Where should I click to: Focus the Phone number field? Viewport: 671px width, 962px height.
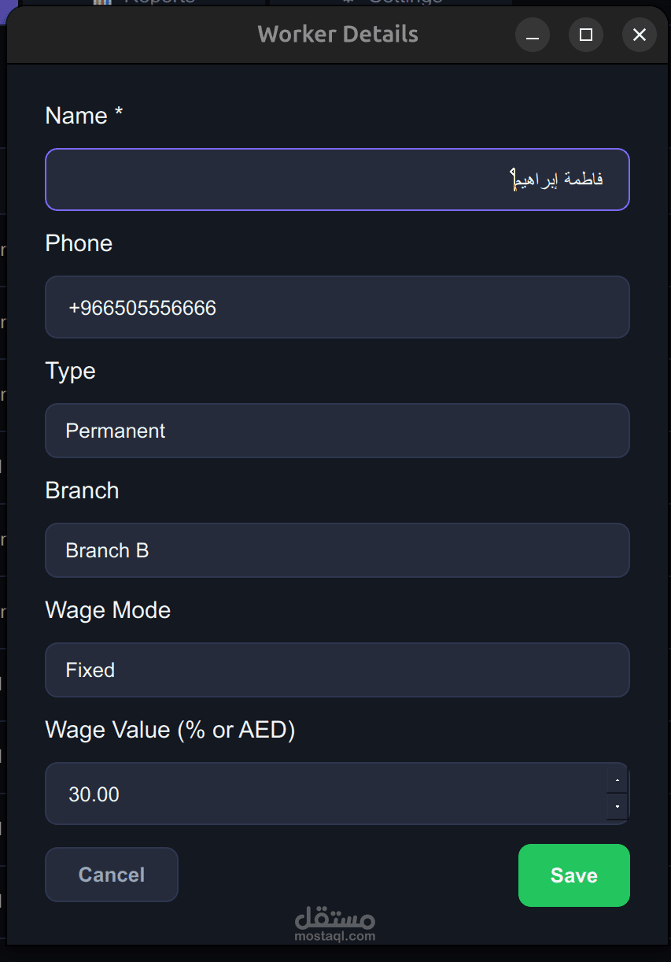pyautogui.click(x=337, y=307)
